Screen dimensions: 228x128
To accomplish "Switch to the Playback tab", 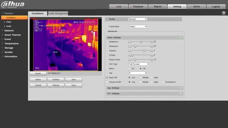I will pos(138,6).
